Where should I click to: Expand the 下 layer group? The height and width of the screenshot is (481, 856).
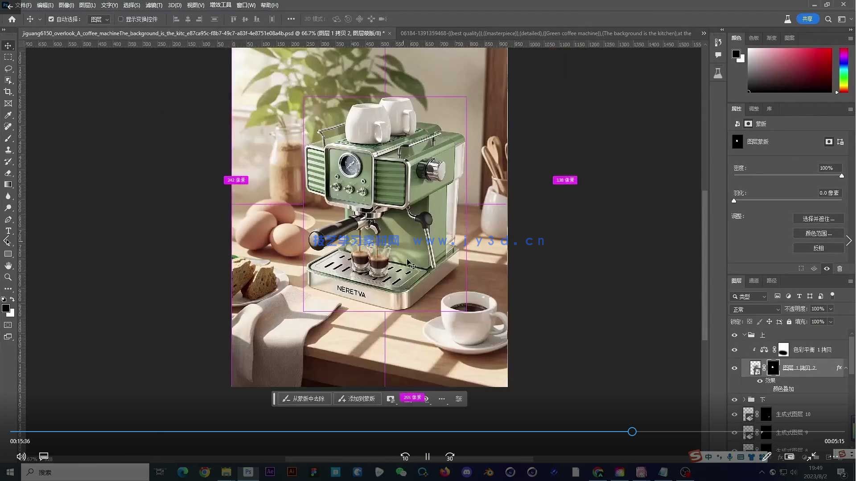744,399
